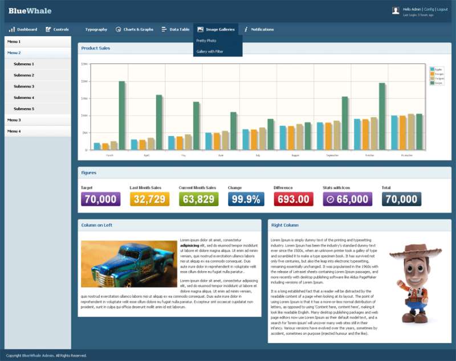Click the Notifications info icon
Screen dimensions: 456x361
click(x=246, y=30)
